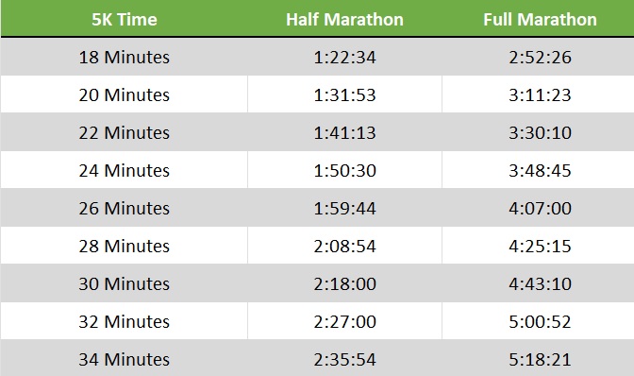Click the 20 Minutes row label

[125, 94]
